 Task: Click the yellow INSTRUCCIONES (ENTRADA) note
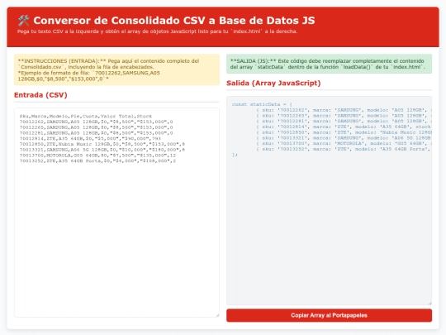click(116, 69)
